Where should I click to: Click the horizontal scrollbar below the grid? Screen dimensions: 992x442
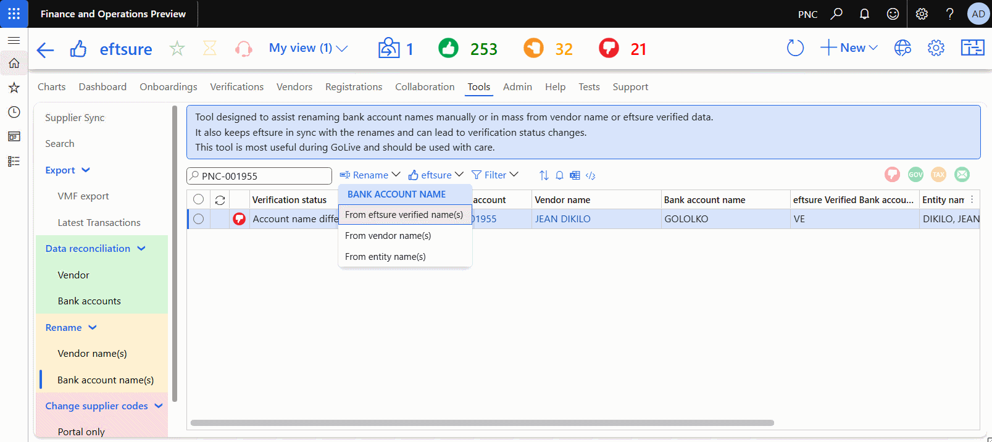tap(482, 423)
